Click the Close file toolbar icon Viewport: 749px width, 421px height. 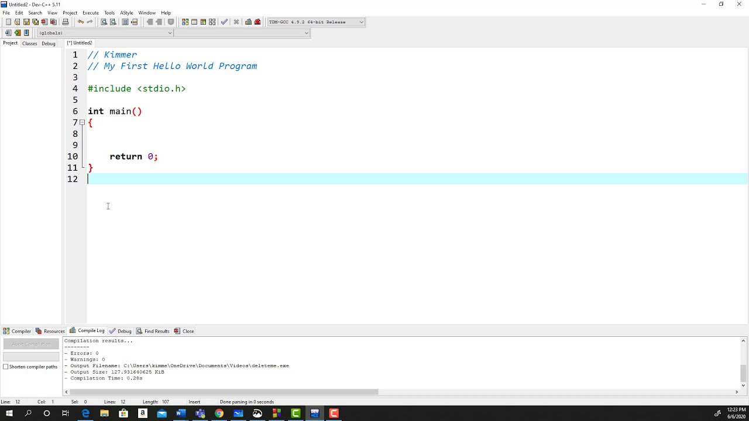pos(44,22)
